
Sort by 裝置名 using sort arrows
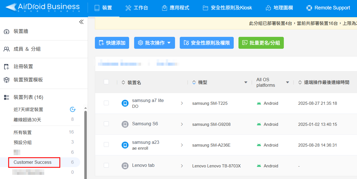(x=123, y=83)
